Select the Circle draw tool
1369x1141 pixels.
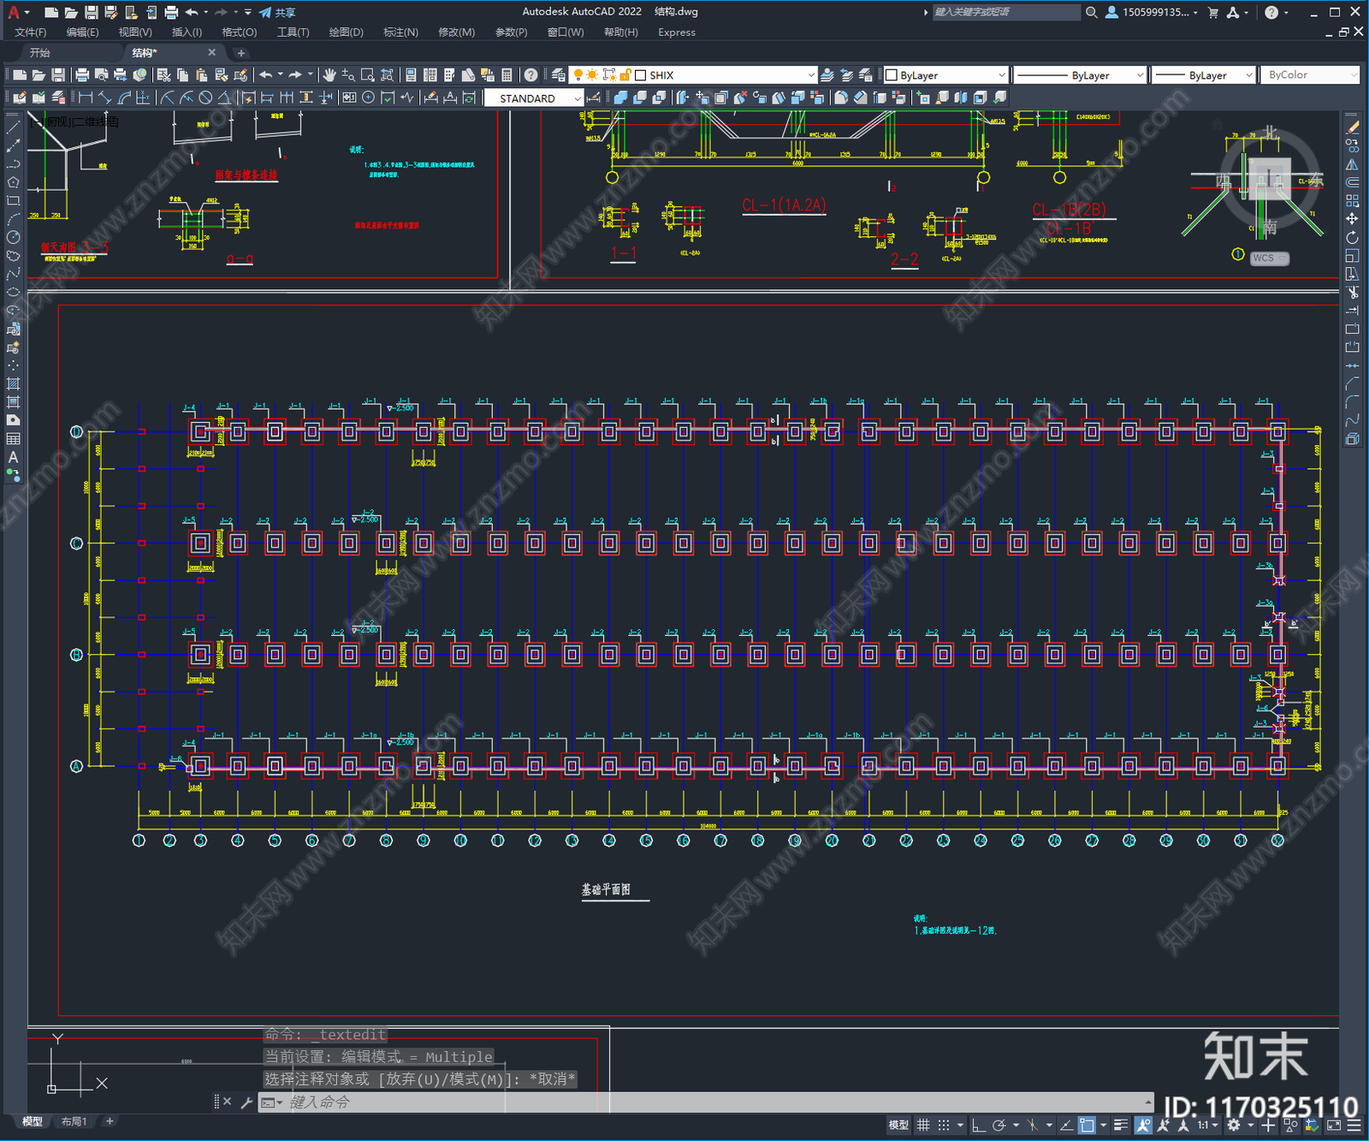[13, 237]
